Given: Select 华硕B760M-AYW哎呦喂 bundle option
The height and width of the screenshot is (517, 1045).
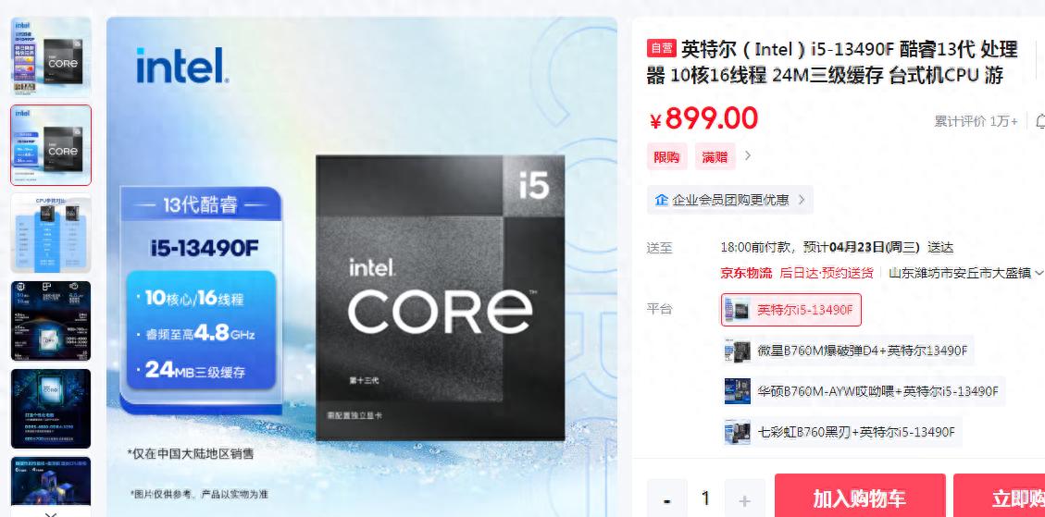Looking at the screenshot, I should pos(863,391).
